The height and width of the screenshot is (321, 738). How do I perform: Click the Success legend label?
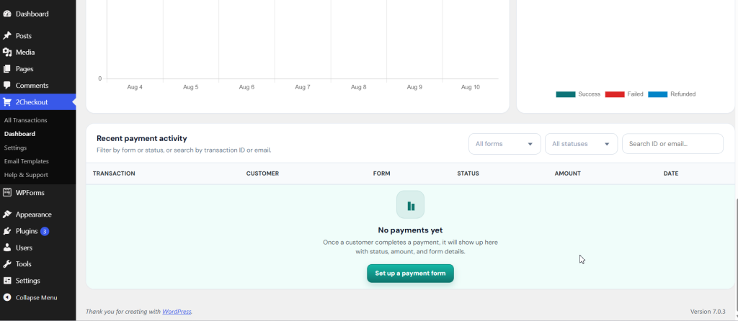pos(590,94)
